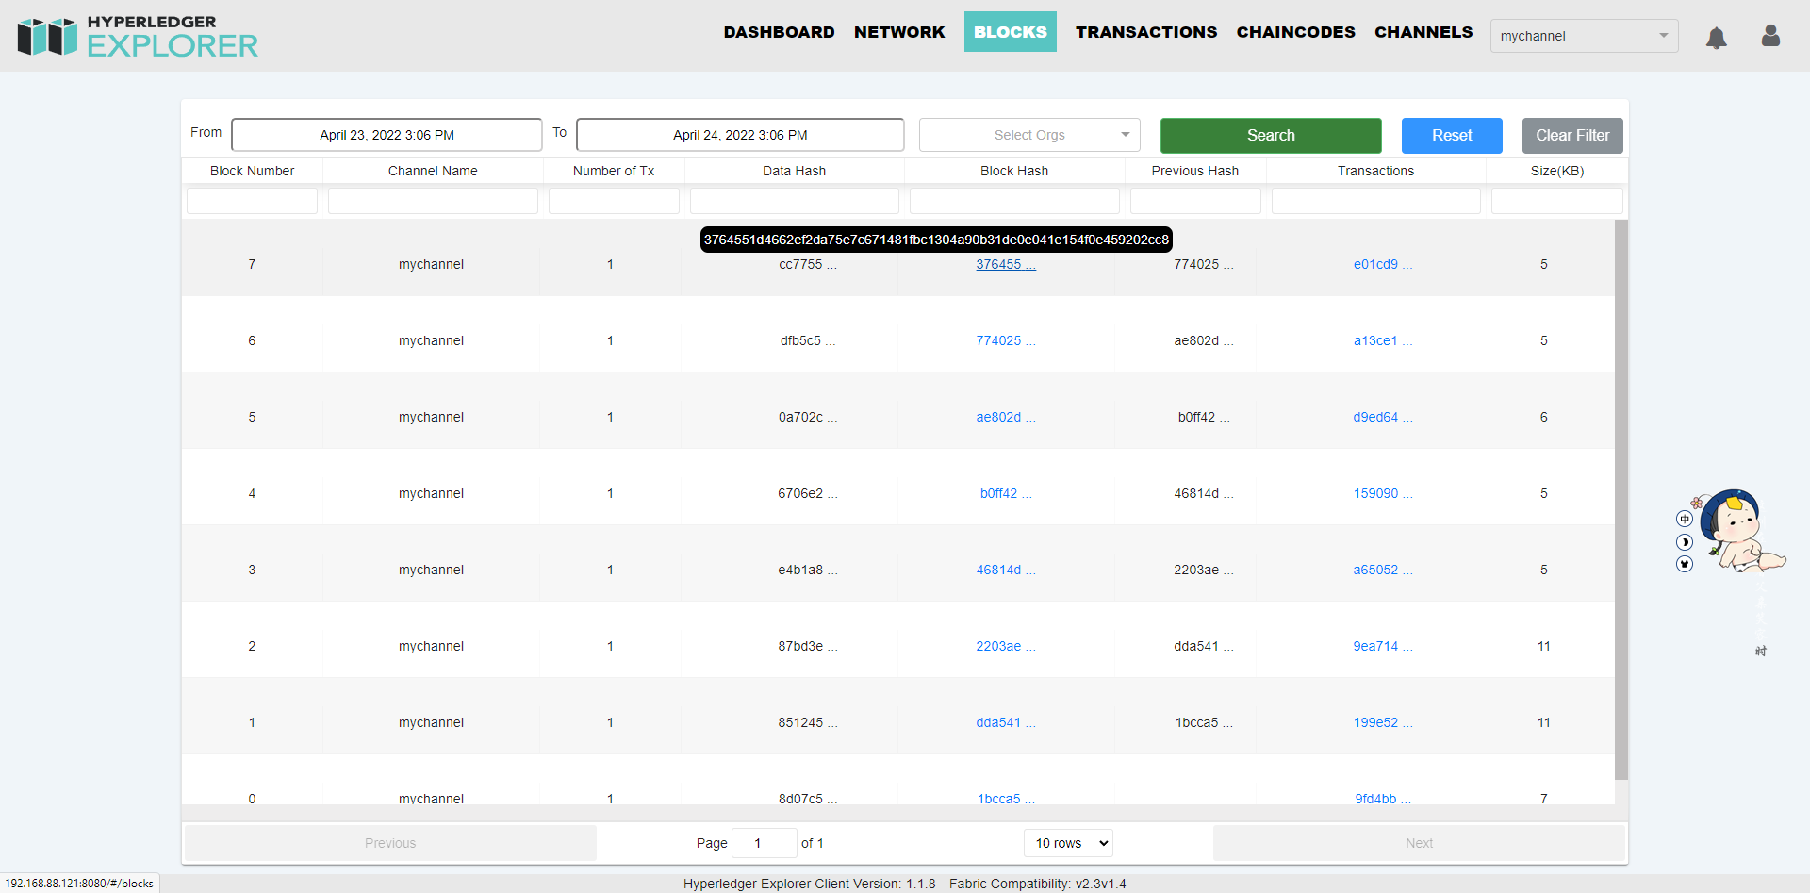Open transaction link a65052
Image resolution: width=1810 pixels, height=893 pixels.
(x=1383, y=570)
